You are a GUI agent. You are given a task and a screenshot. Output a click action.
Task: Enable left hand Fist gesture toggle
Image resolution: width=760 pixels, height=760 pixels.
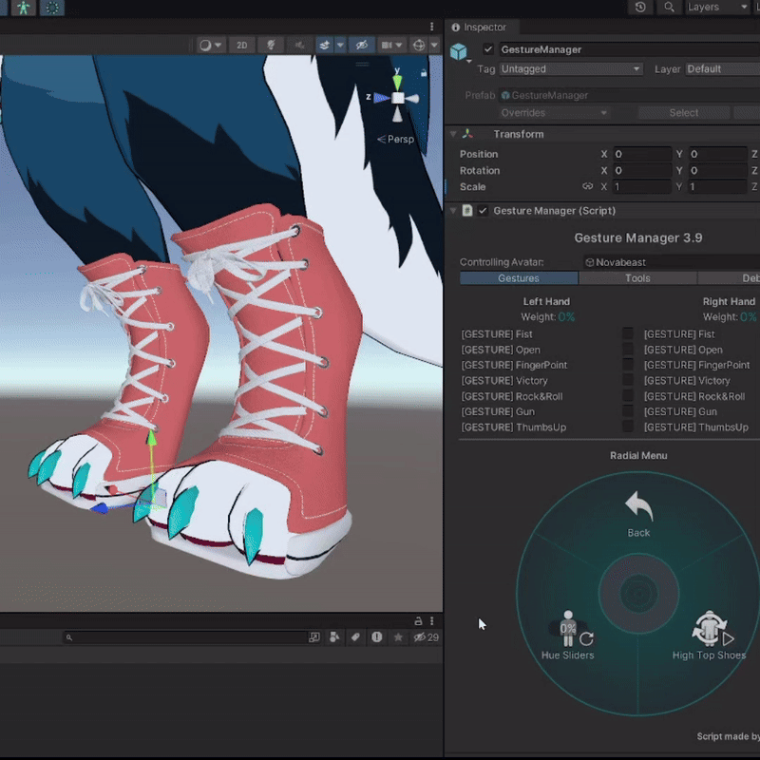[628, 333]
